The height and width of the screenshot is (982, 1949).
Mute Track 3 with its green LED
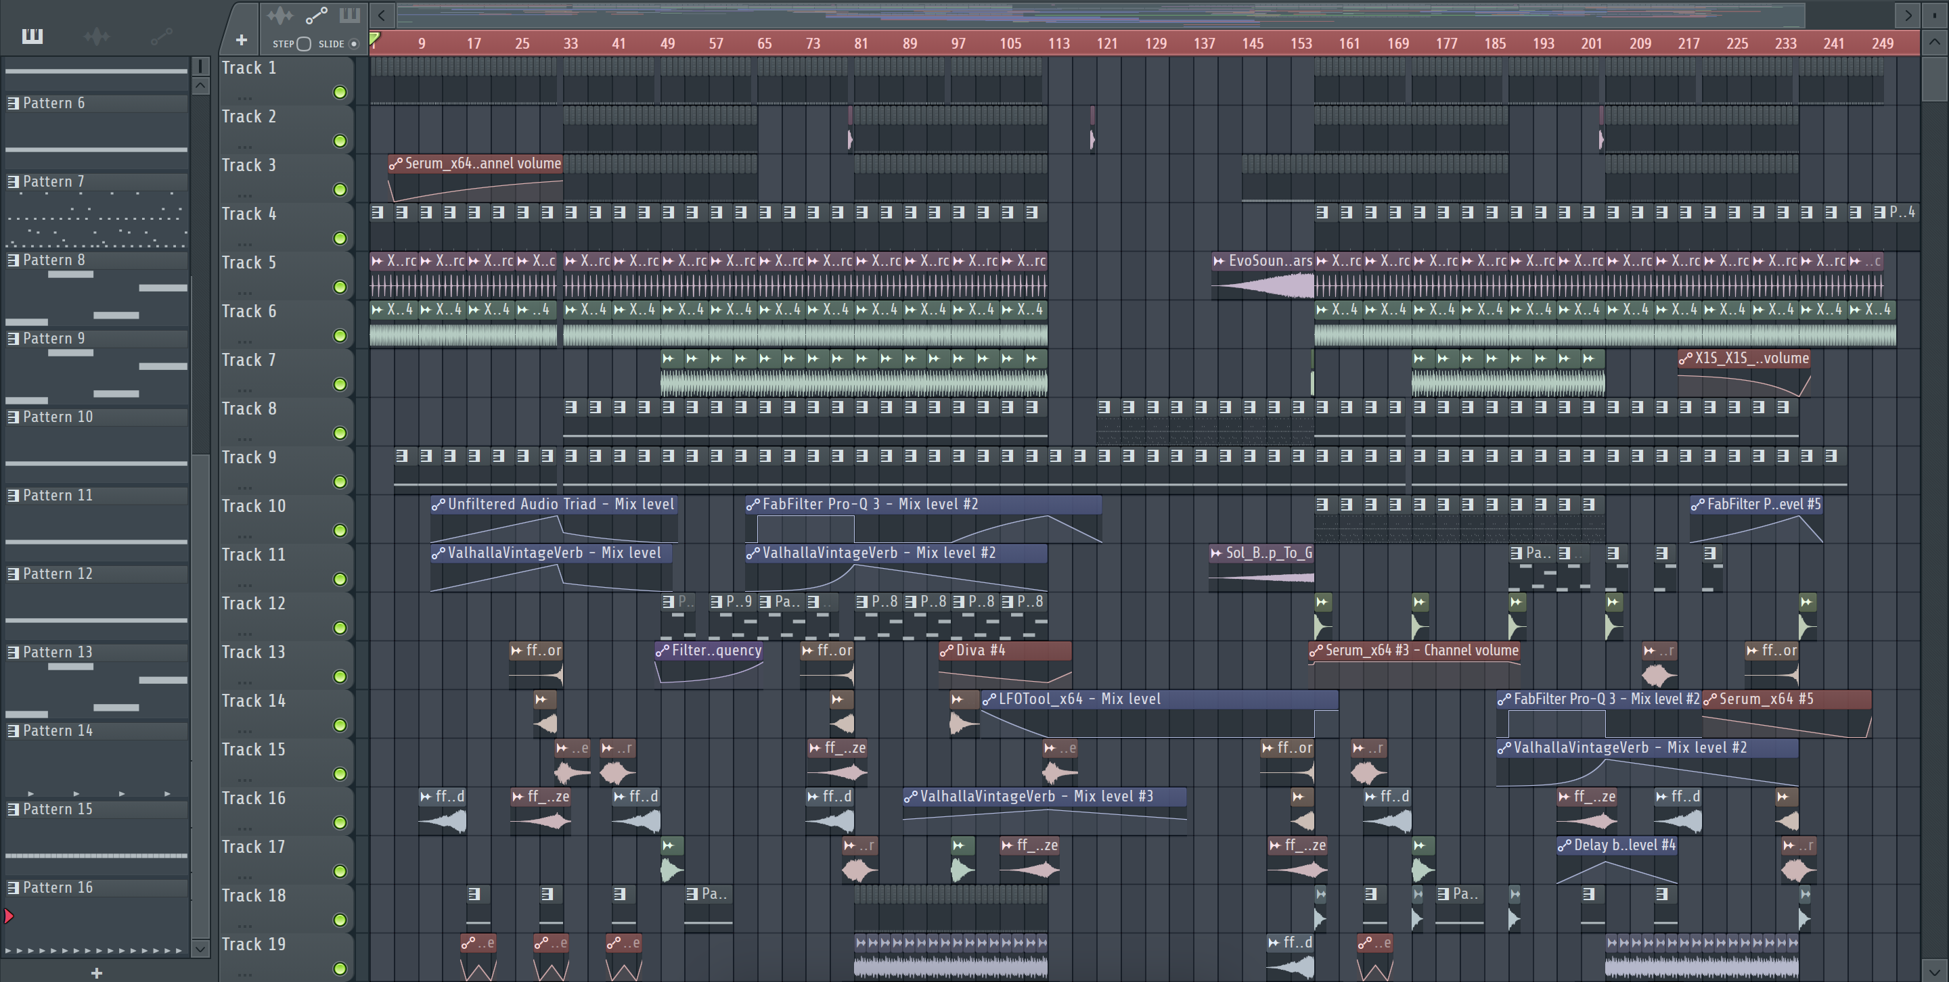pos(340,190)
